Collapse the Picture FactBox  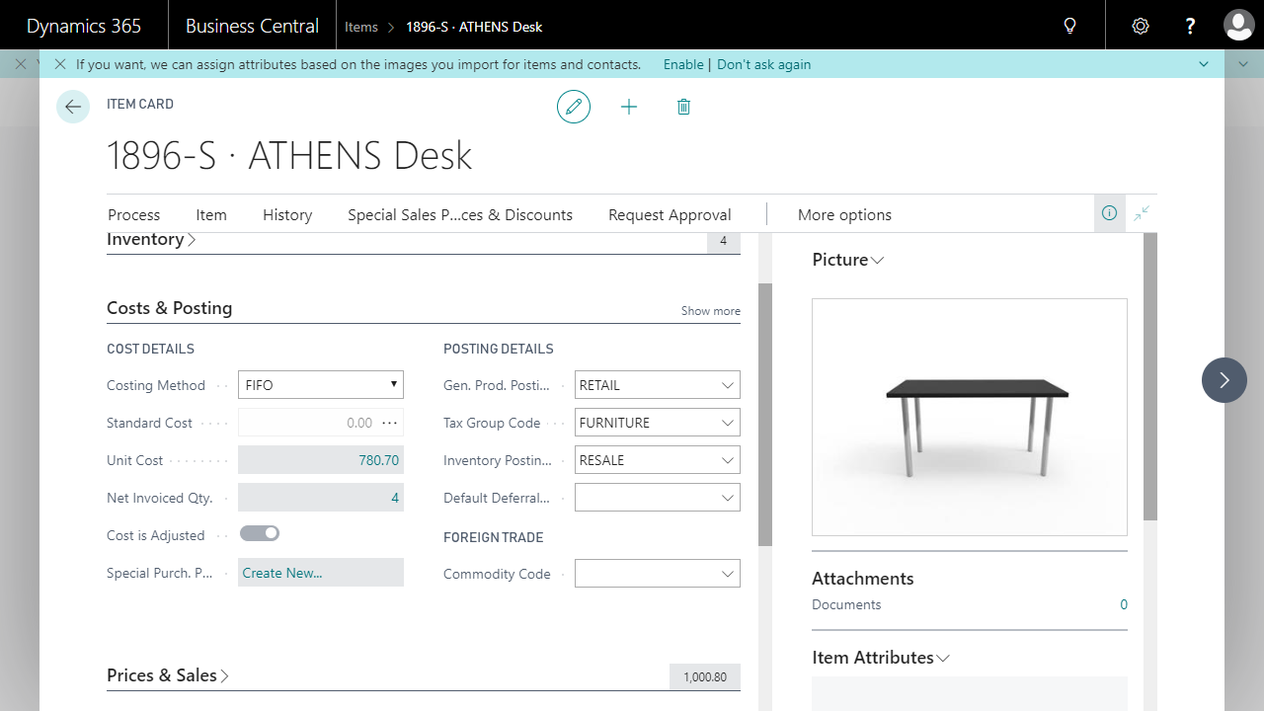848,260
